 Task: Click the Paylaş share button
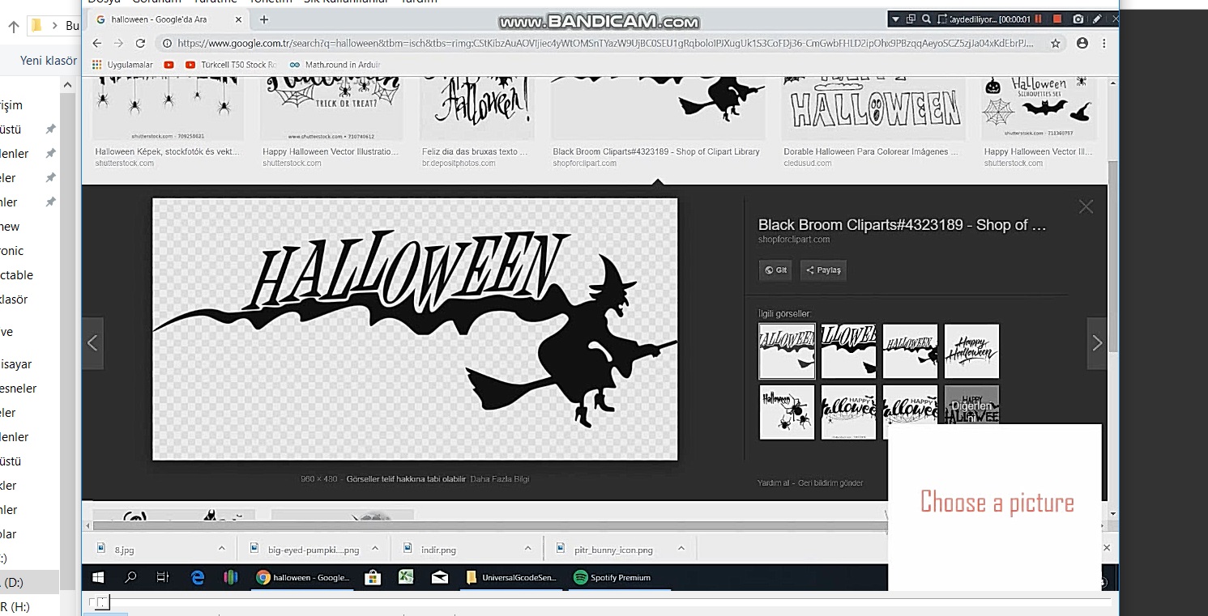click(x=823, y=270)
